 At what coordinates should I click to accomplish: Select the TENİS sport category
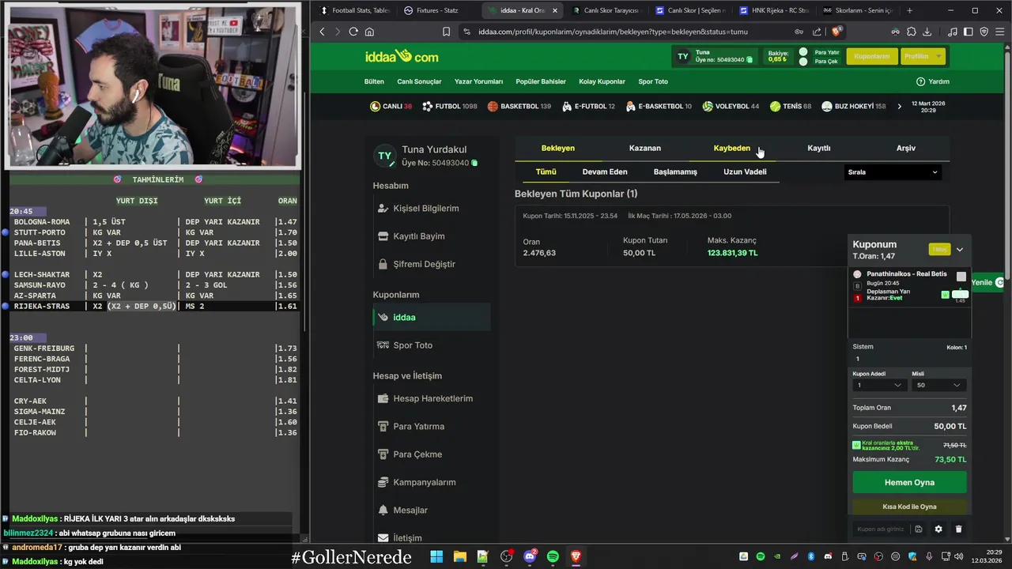791,106
